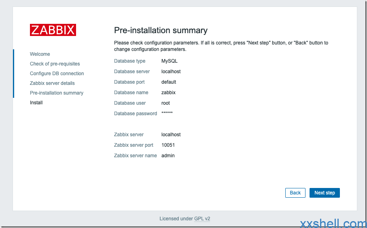367x228 pixels.
Task: Select the Welcome step in sidebar
Action: 40,54
